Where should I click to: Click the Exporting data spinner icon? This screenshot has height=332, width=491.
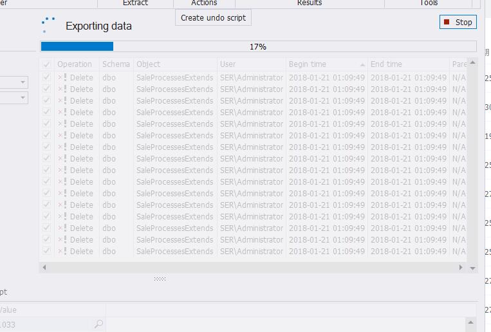pyautogui.click(x=48, y=25)
